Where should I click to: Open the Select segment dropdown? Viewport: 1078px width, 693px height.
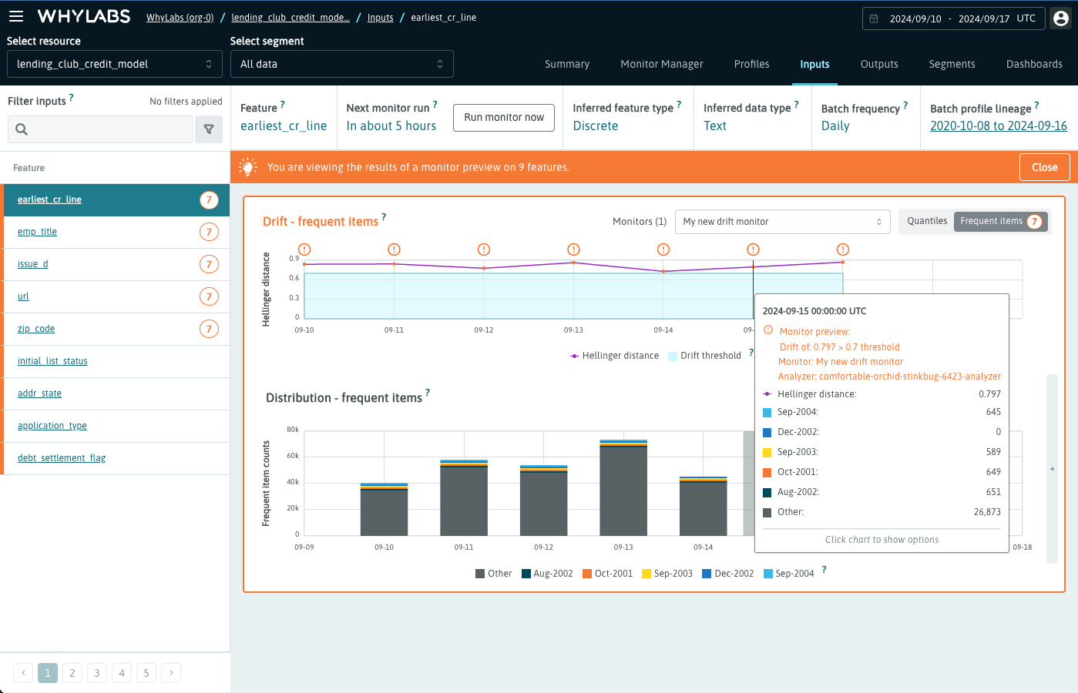pyautogui.click(x=341, y=64)
